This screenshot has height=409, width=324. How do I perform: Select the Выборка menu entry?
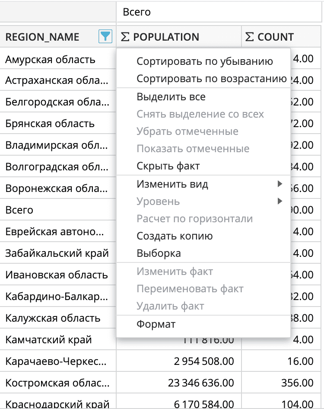point(159,253)
